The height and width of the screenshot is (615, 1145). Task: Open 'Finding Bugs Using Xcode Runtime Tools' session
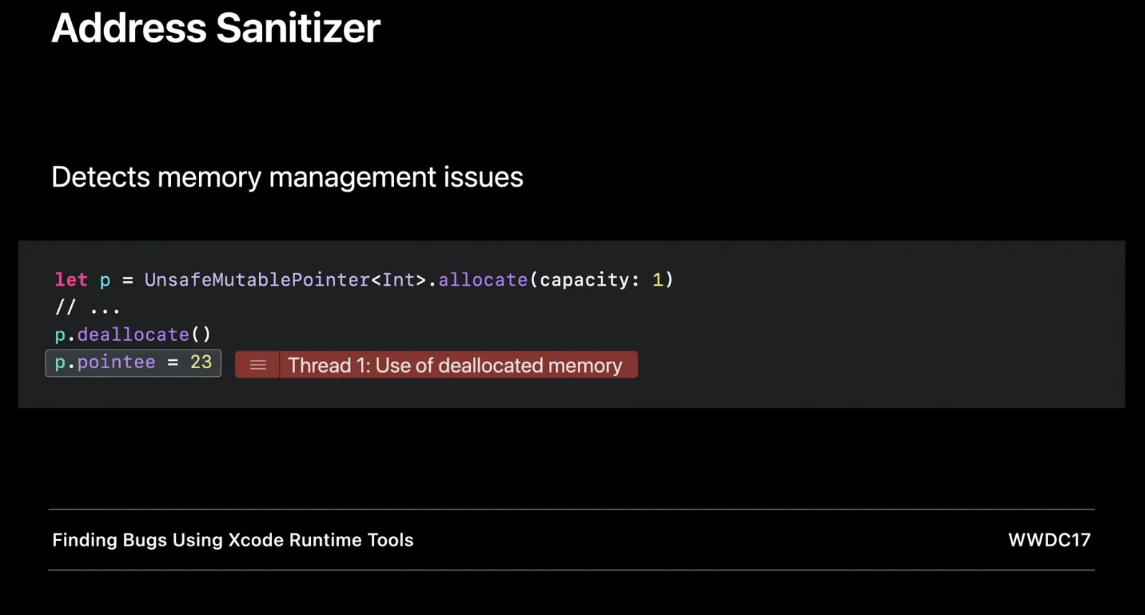[233, 540]
